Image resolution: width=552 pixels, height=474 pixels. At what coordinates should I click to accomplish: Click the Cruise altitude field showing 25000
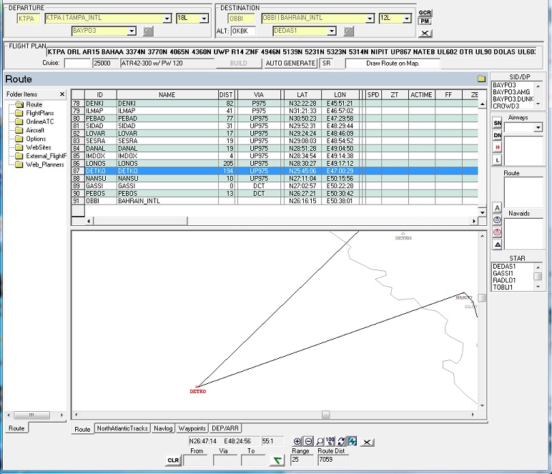click(x=106, y=64)
